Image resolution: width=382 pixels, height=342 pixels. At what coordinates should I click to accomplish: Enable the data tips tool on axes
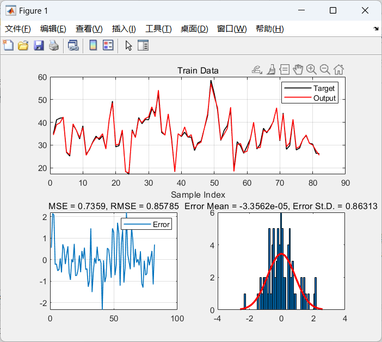(284, 69)
